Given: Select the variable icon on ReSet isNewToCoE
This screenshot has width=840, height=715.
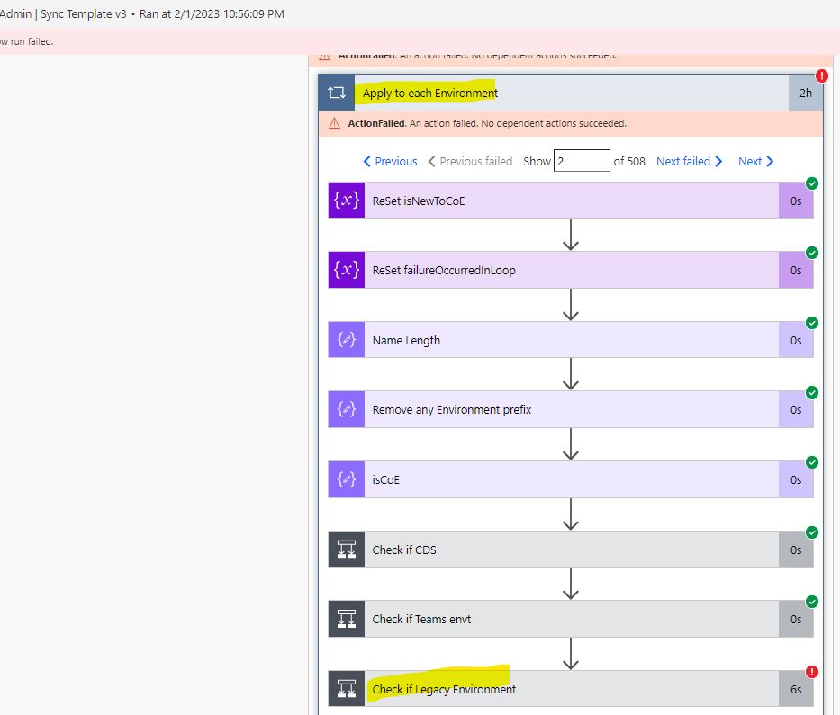Looking at the screenshot, I should [x=346, y=200].
